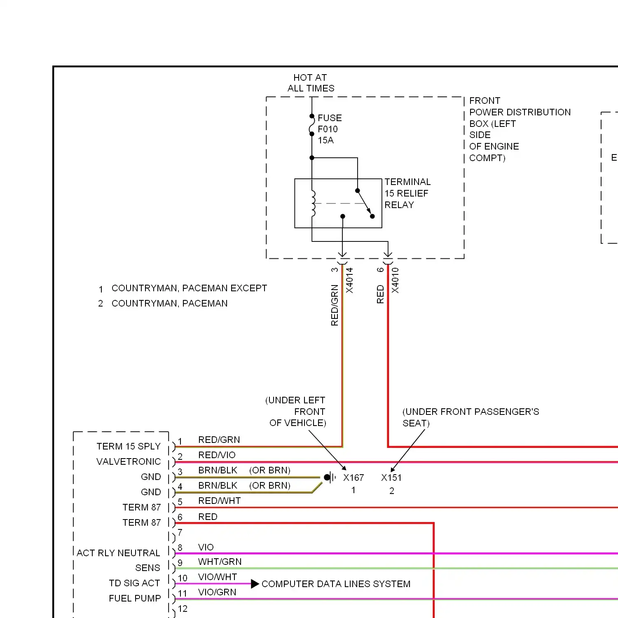The width and height of the screenshot is (618, 618).
Task: Click connector terminal arrow above X4014
Action: 342,255
